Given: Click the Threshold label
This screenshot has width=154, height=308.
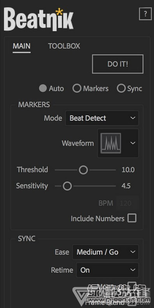Looking at the screenshot, I should tap(32, 170).
